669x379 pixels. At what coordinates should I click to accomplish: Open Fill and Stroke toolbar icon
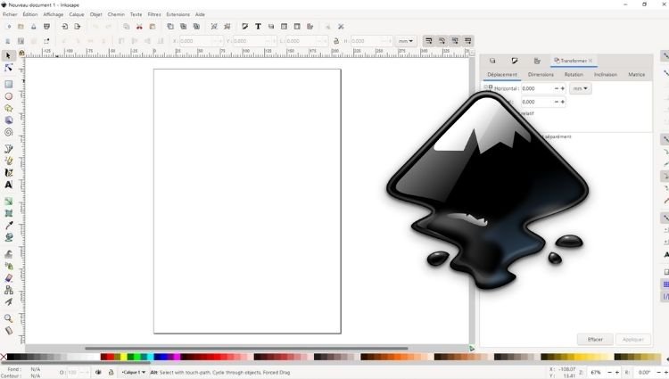(245, 27)
